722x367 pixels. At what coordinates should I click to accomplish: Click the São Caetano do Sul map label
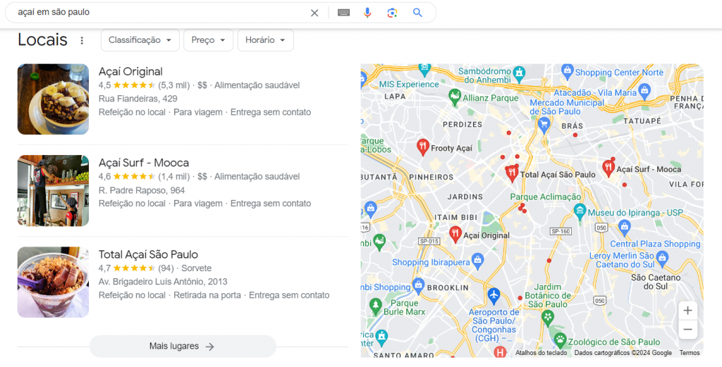point(655,282)
